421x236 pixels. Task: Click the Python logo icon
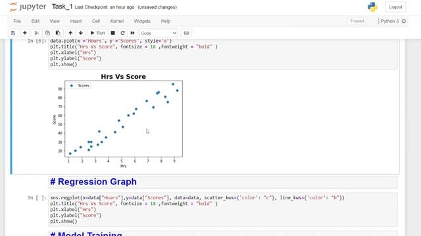372,7
